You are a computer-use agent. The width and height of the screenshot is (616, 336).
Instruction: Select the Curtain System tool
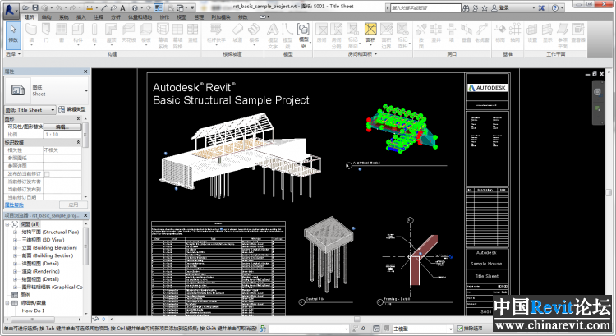(163, 35)
